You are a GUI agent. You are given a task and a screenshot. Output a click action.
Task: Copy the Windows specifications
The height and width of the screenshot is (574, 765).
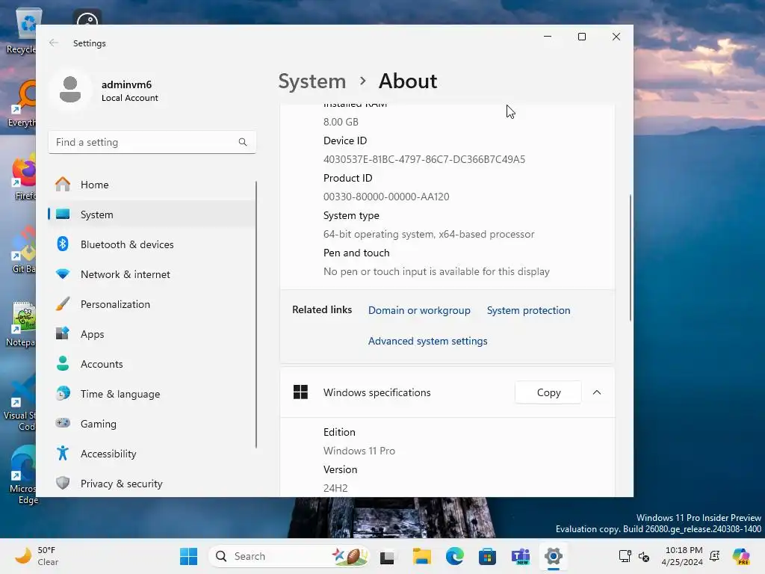point(548,392)
